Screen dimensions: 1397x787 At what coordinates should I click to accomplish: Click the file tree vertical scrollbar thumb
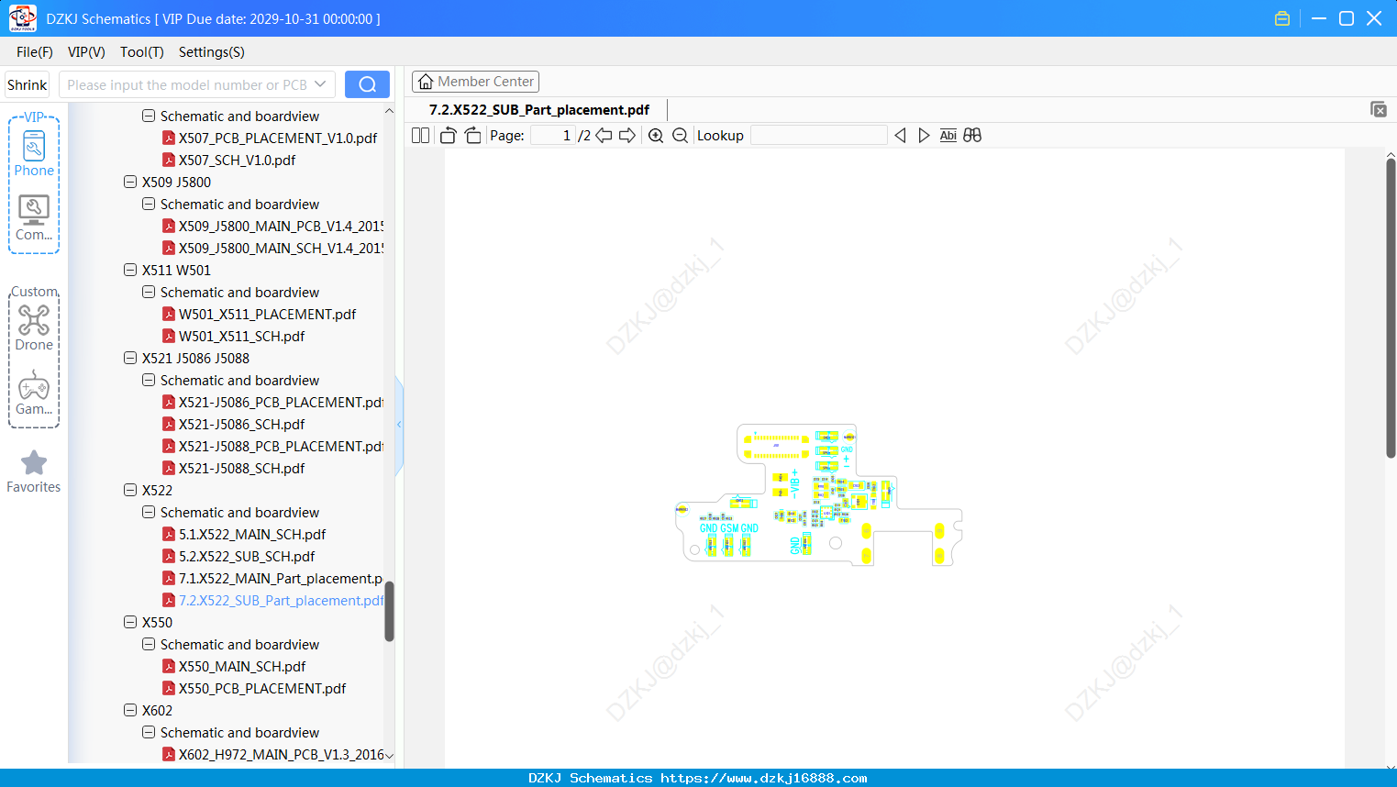tap(389, 611)
